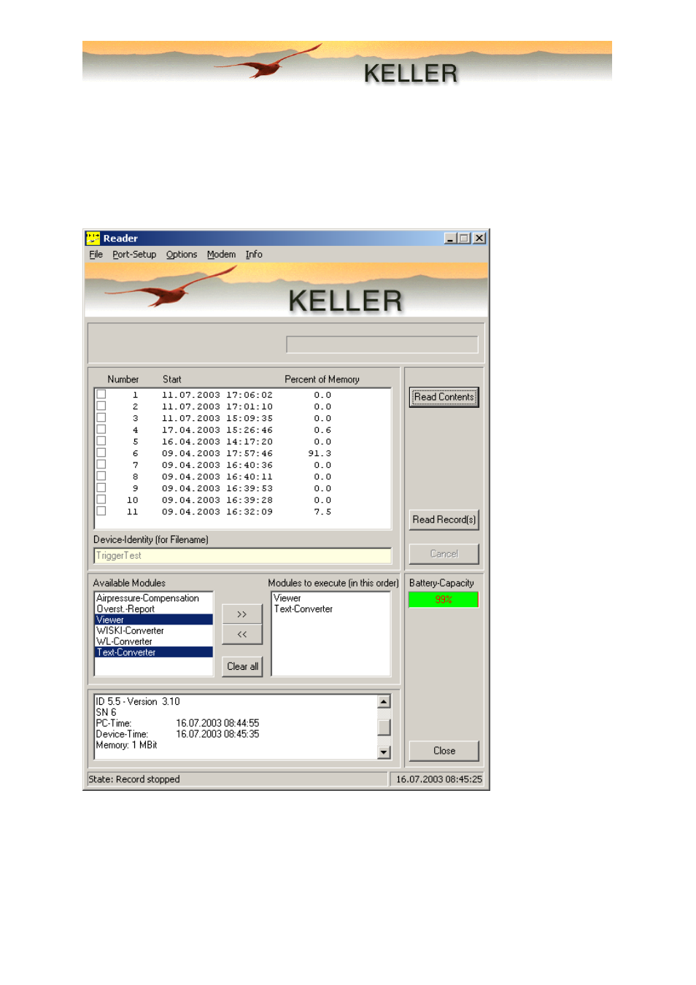Tick checkbox for record number 8
This screenshot has height=985, width=696.
[x=101, y=476]
